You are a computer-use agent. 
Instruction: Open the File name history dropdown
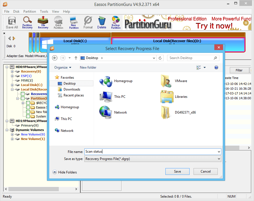[219, 152]
